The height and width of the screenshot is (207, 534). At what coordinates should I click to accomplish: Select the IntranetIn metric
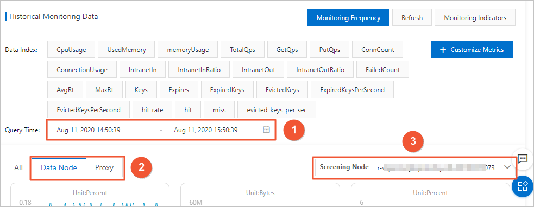coord(142,70)
